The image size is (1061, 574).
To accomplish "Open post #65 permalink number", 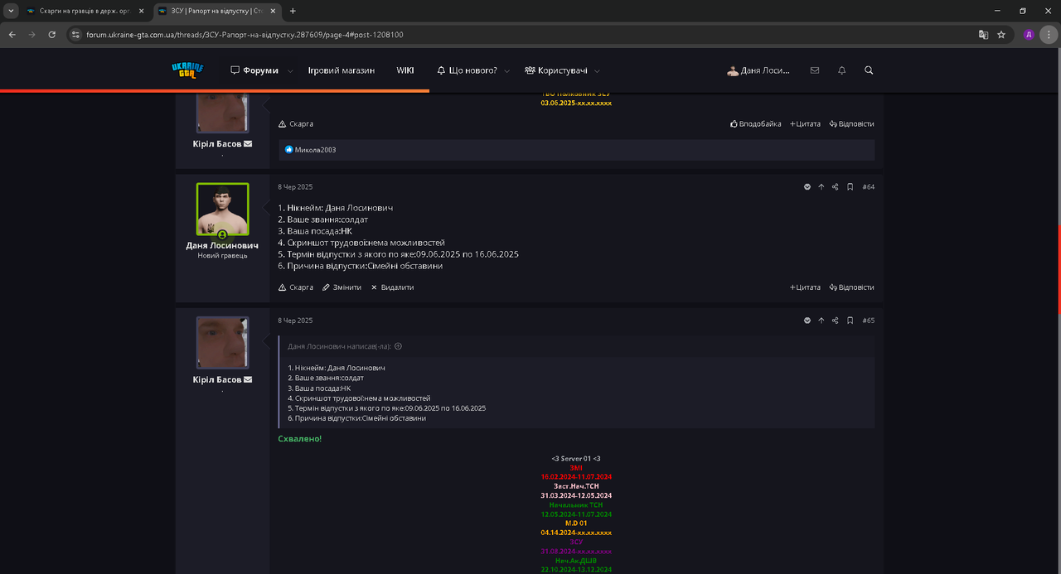I will pos(868,321).
